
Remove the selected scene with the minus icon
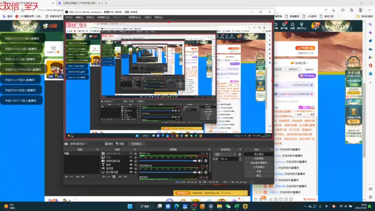click(72, 177)
